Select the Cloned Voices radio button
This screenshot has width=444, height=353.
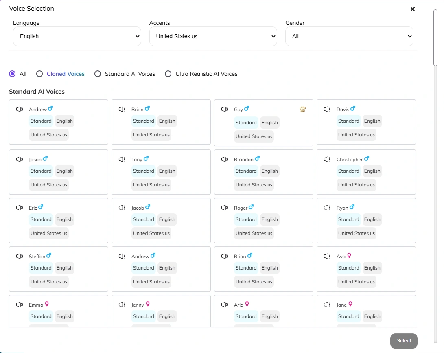pos(39,74)
